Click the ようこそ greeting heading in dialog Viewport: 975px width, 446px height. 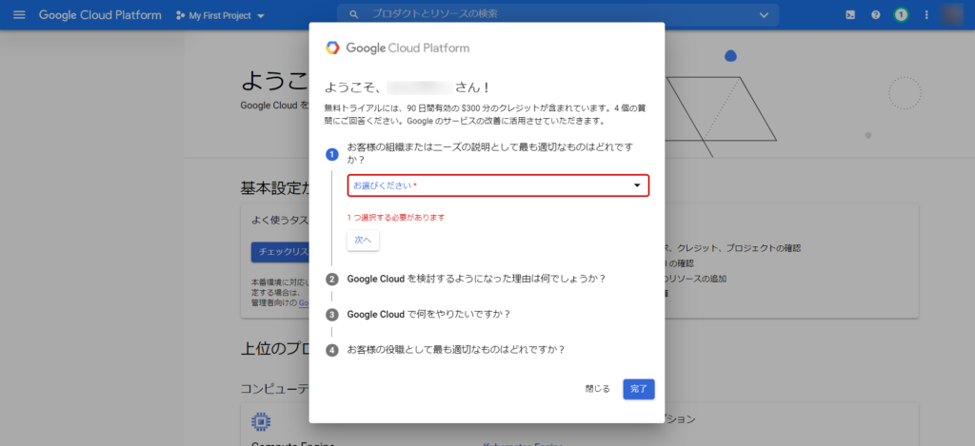pyautogui.click(x=408, y=87)
